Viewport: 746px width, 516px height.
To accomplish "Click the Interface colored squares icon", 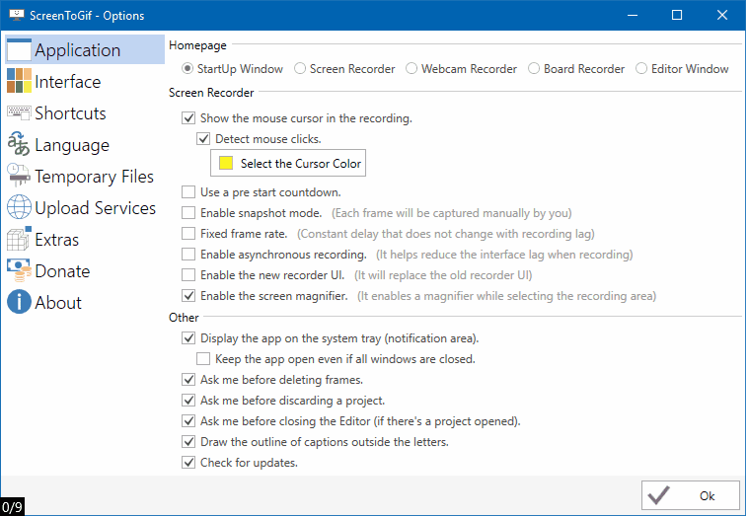I will click(19, 81).
